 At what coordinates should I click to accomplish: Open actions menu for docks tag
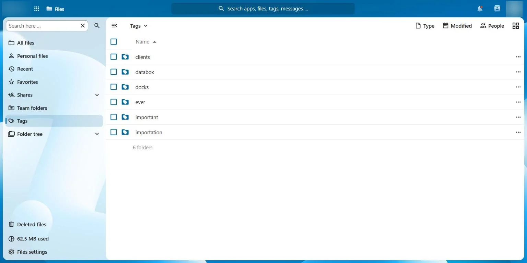click(518, 87)
